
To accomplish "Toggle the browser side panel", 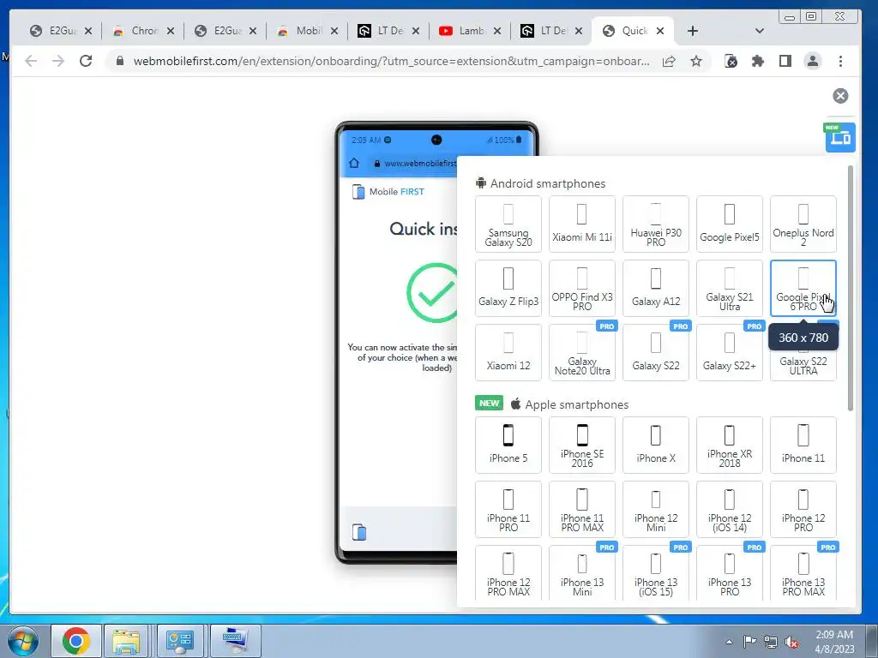I will (785, 61).
